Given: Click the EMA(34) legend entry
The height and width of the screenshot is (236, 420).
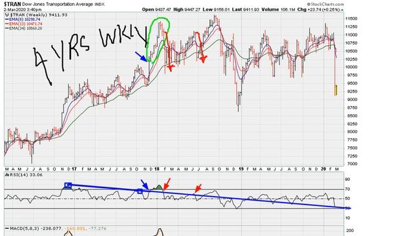Looking at the screenshot, I should click(x=24, y=28).
